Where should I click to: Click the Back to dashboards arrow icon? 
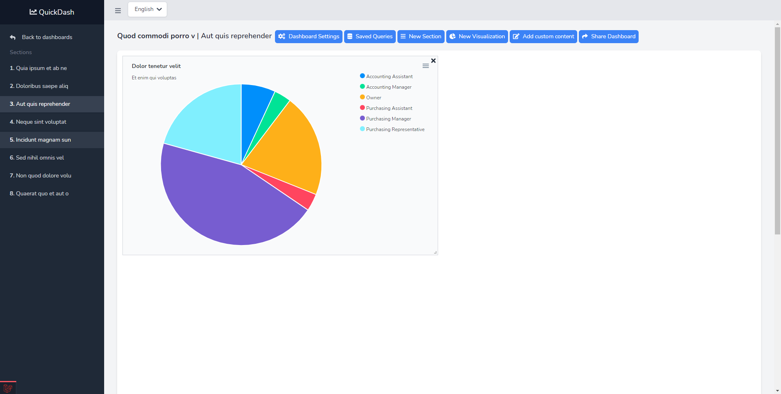(13, 37)
